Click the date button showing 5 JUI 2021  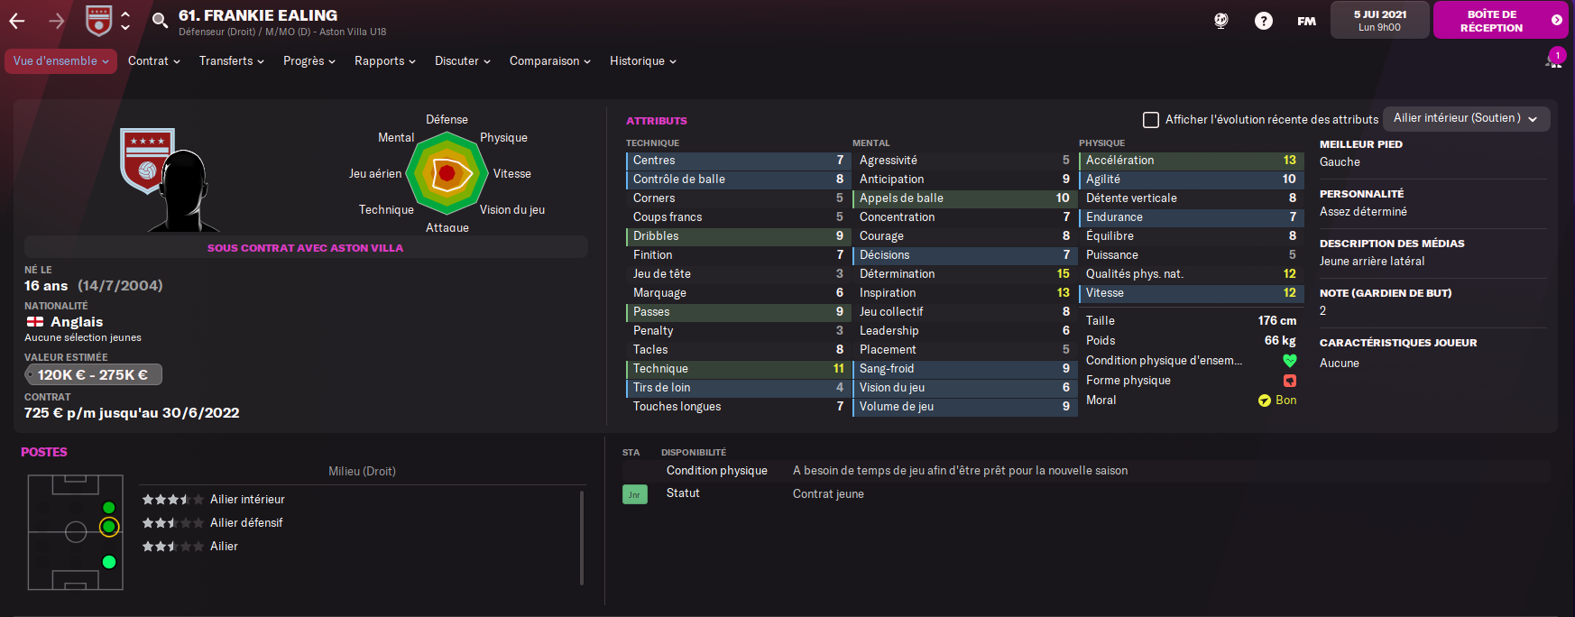[1379, 21]
